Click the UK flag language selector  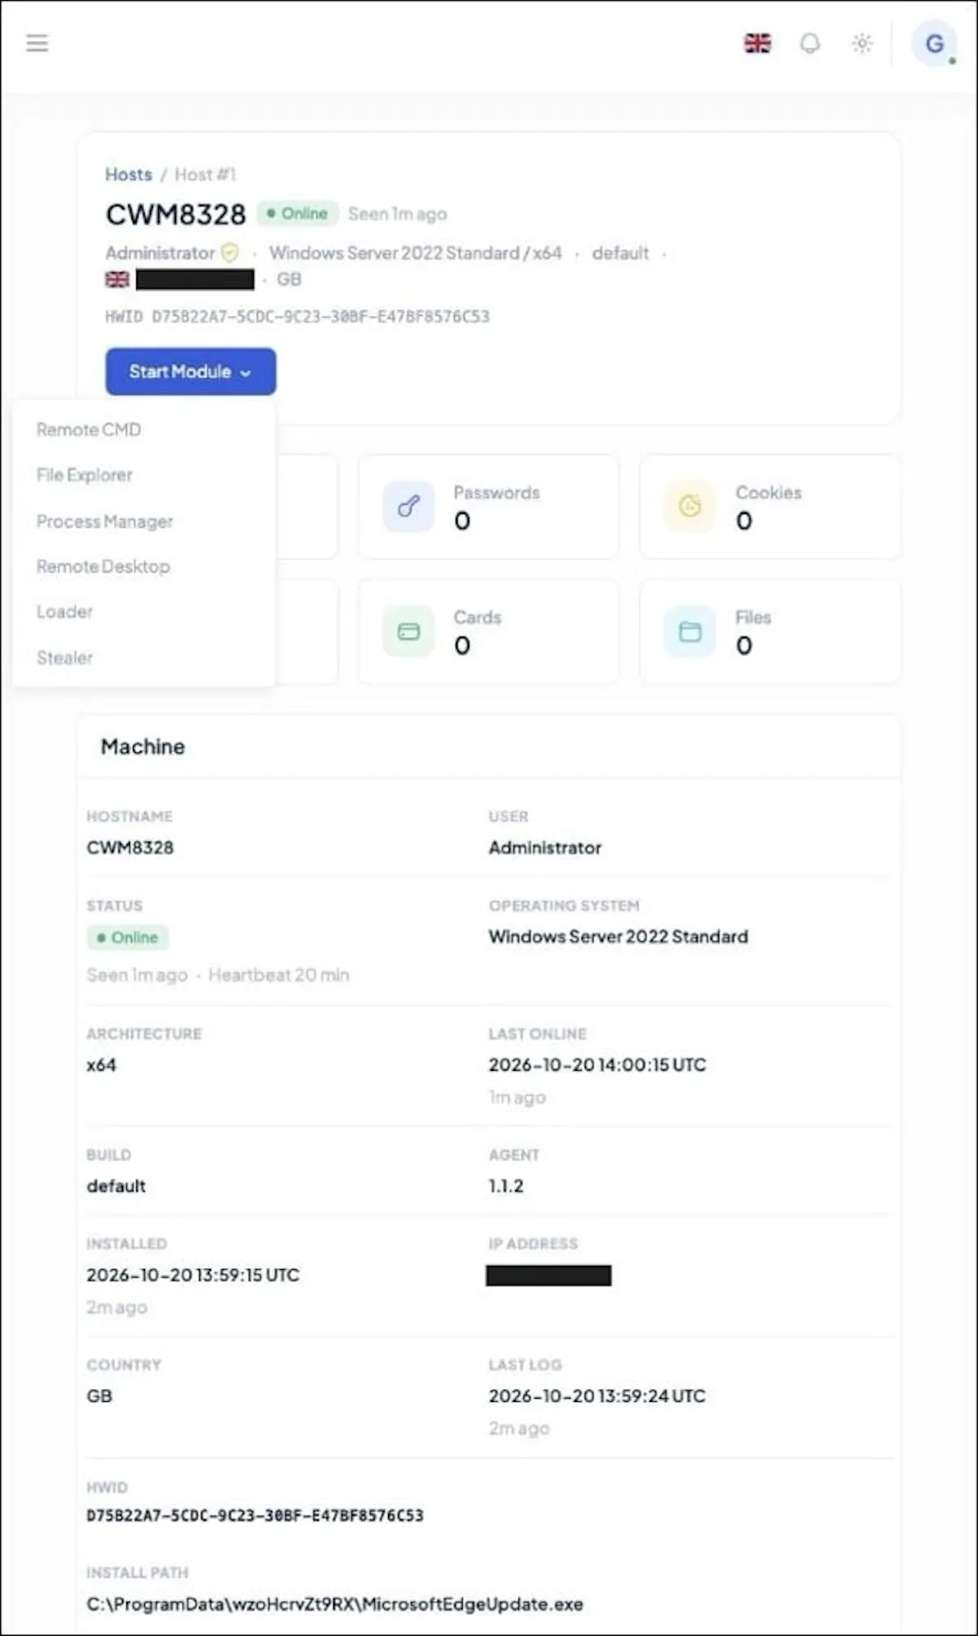pyautogui.click(x=757, y=43)
